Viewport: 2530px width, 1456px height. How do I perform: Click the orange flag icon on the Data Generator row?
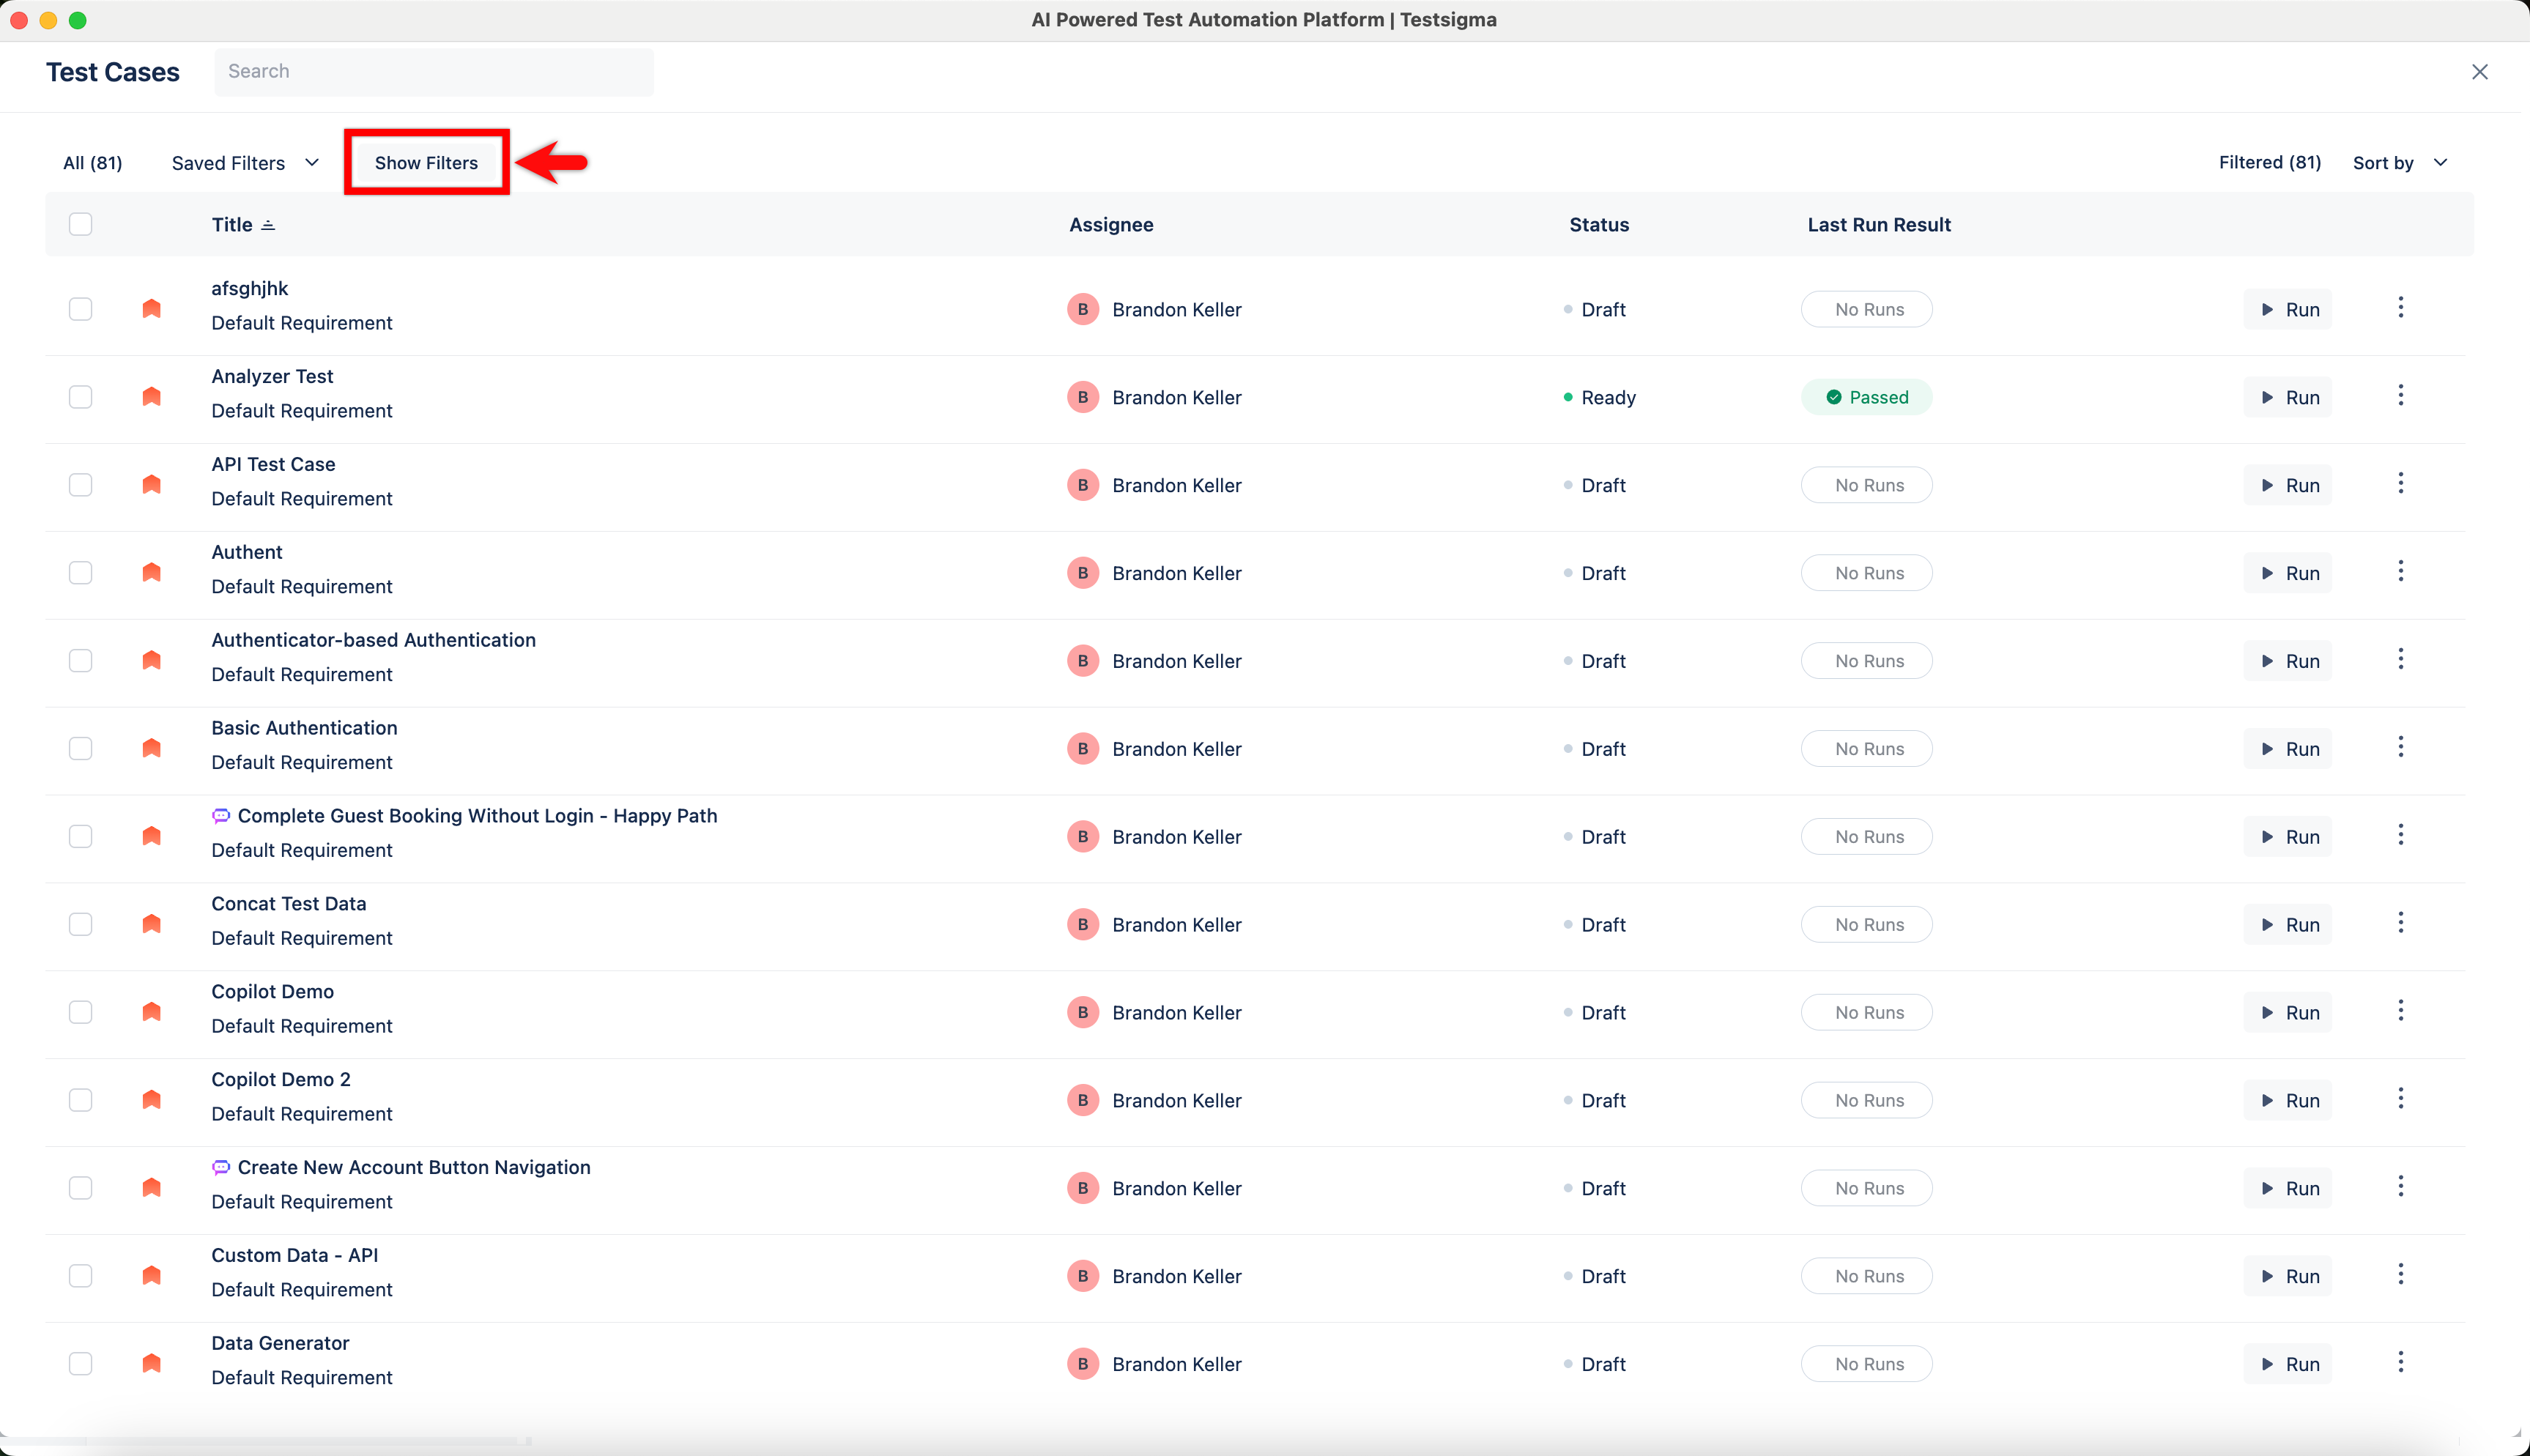pyautogui.click(x=151, y=1362)
